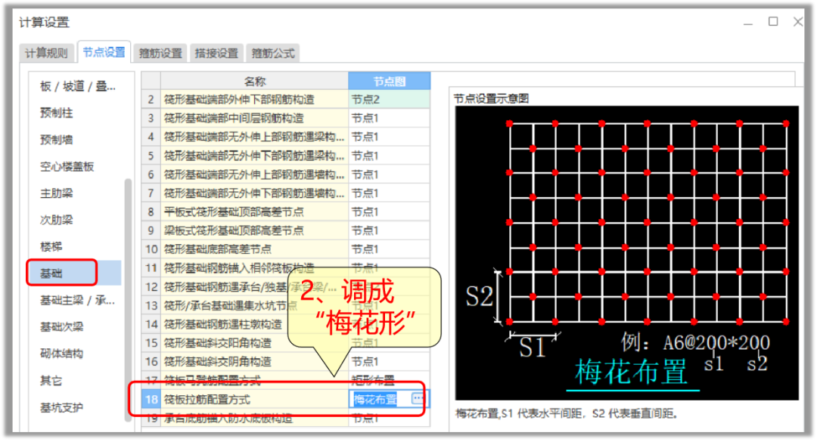Minimize the 计算设置 window
Screen dimensions: 817x442
[x=748, y=23]
